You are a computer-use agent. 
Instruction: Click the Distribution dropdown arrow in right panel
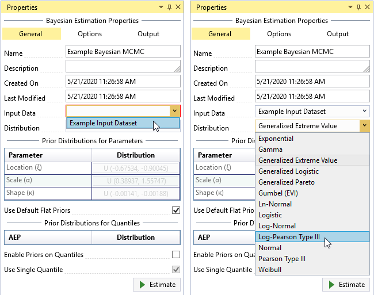(x=364, y=126)
